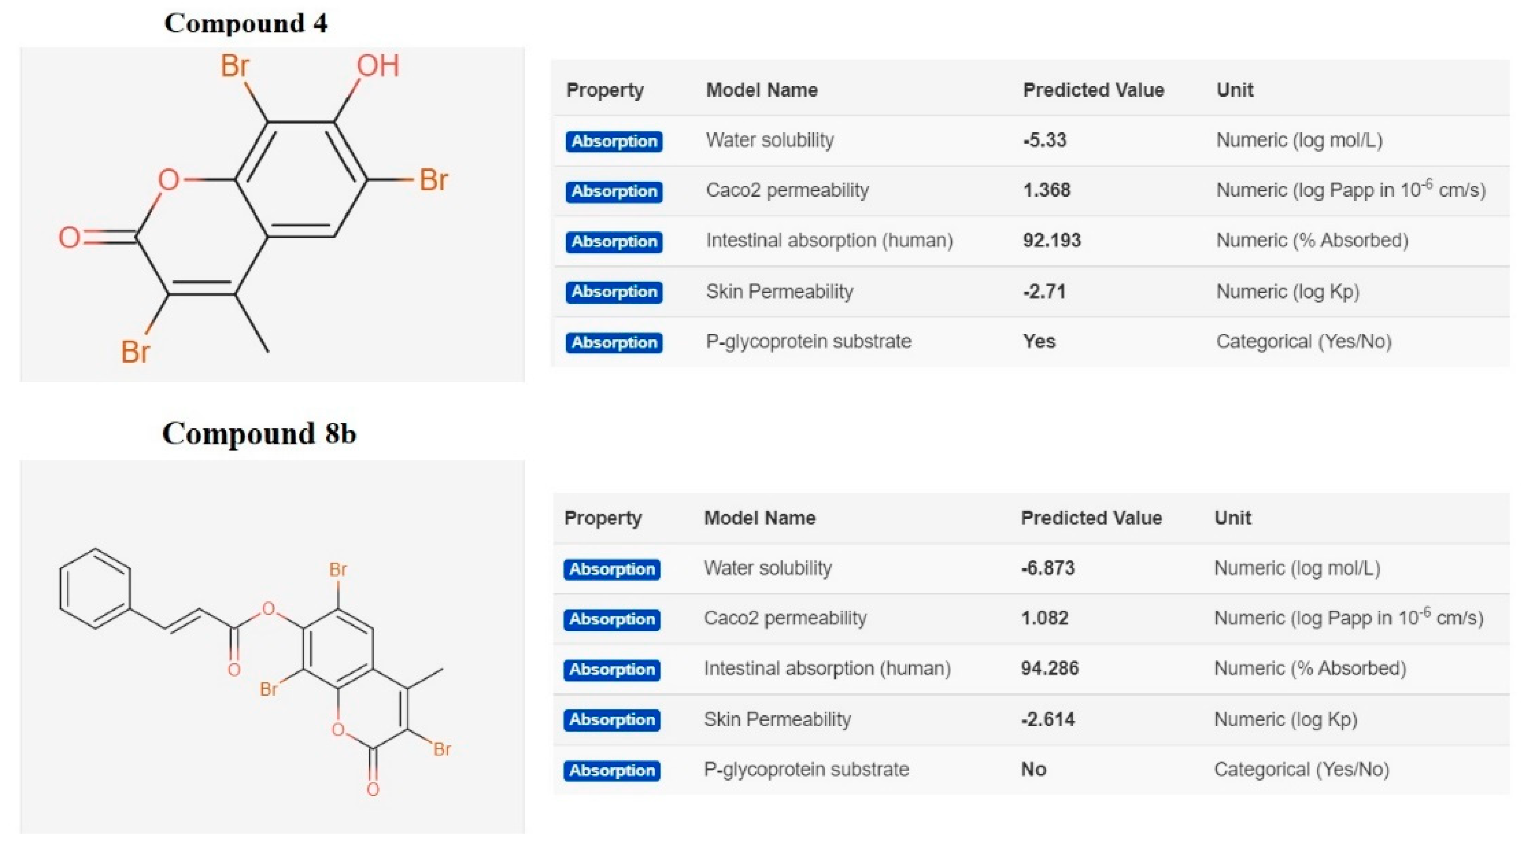Click Unit header in bottom table

coord(1233,518)
